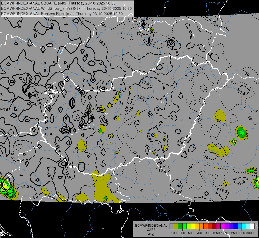This screenshot has width=259, height=238.
Task: Click the SBCAPE (J/kg) title line
Action: 58,3
